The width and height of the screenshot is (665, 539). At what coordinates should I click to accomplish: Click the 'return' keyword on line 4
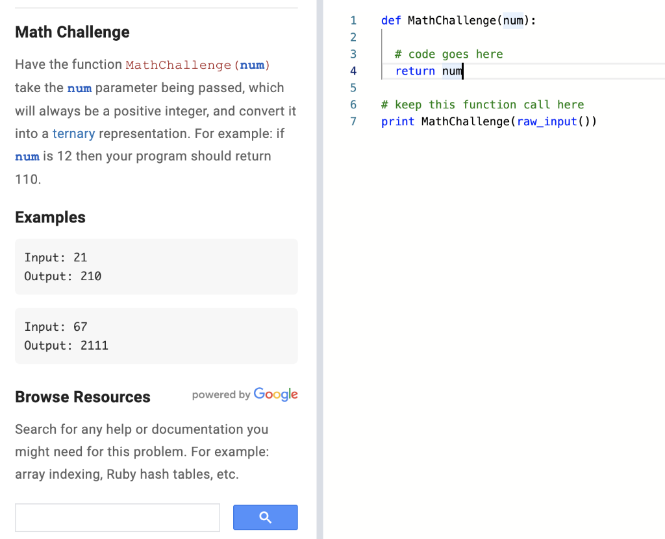(415, 71)
